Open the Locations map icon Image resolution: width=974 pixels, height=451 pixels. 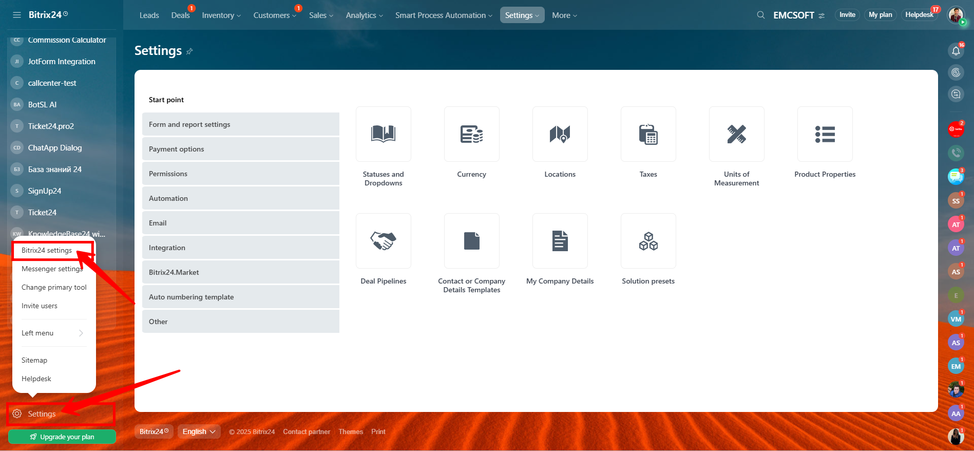tap(560, 134)
